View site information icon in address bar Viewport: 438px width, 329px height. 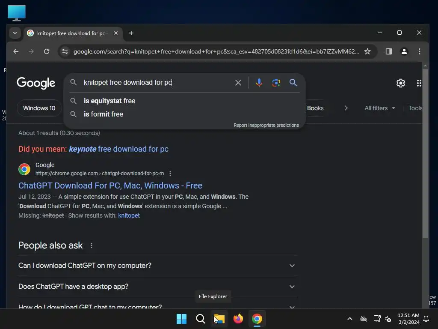[x=65, y=51]
